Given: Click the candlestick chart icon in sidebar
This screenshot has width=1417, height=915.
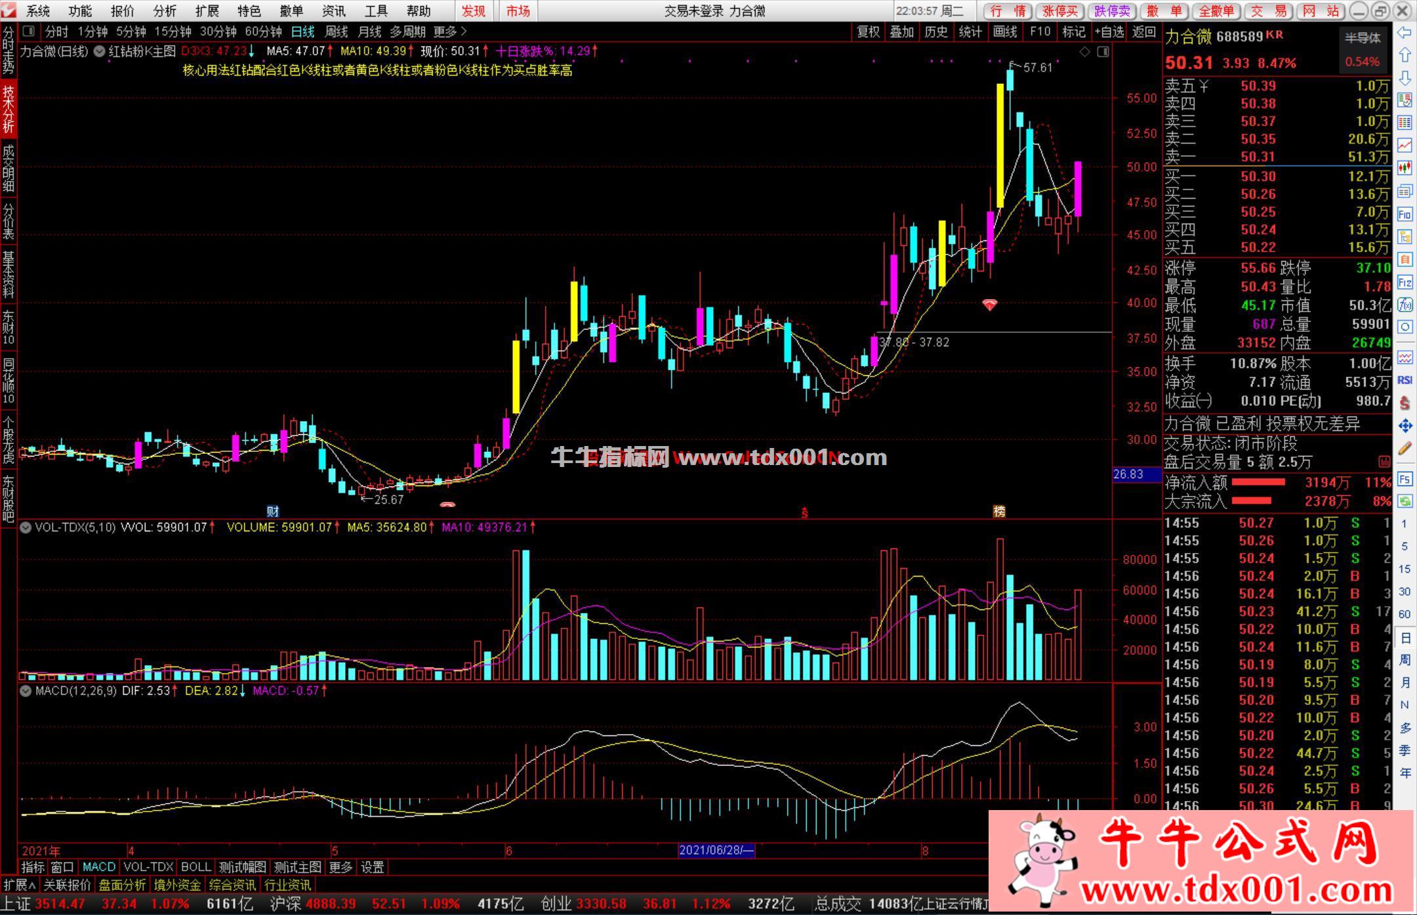Looking at the screenshot, I should 1405,168.
